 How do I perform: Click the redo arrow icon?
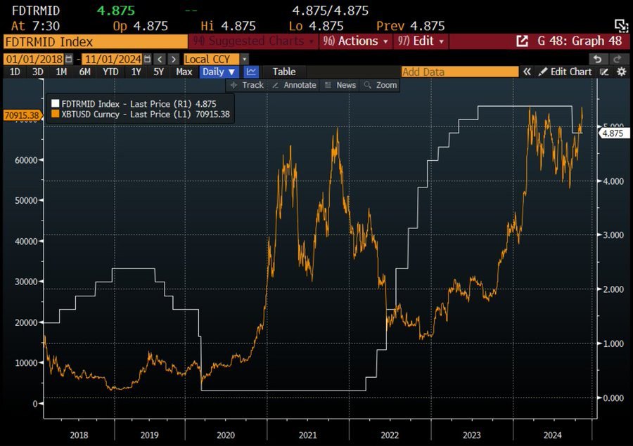[x=617, y=59]
